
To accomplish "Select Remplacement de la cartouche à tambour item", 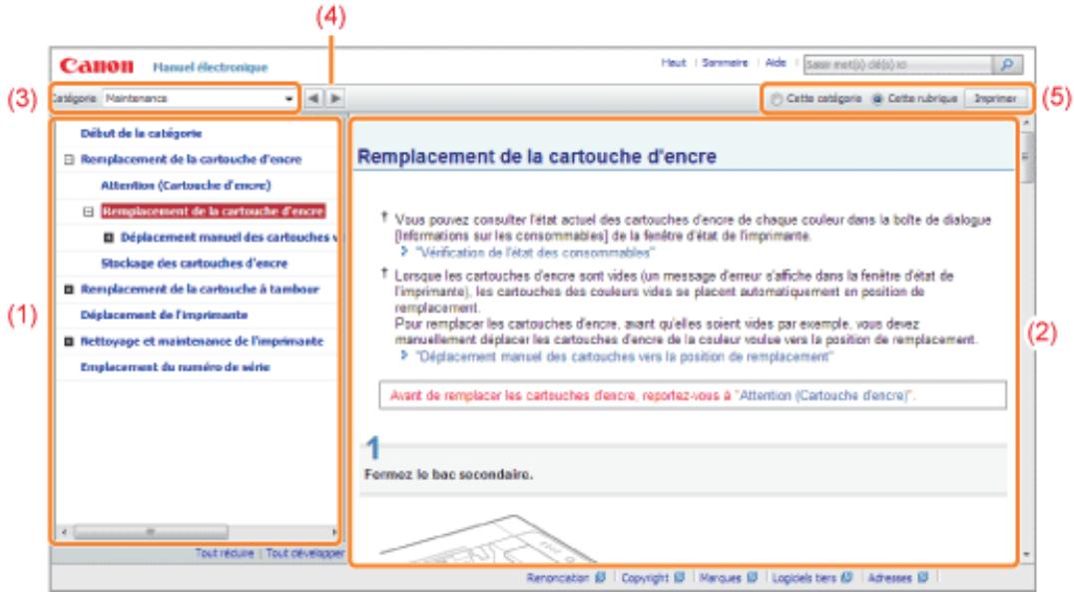I will point(200,290).
